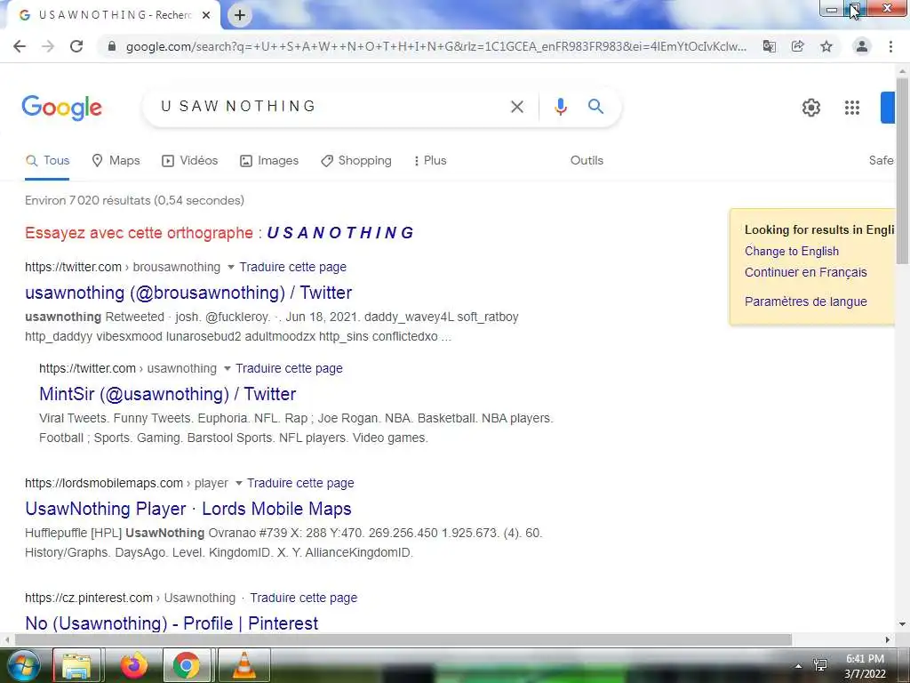Launch Firefox from the taskbar
The image size is (910, 683).
pos(134,665)
